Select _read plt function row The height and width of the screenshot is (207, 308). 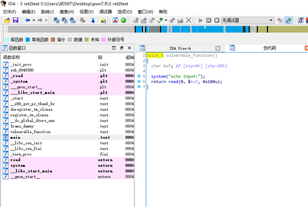tap(68, 75)
